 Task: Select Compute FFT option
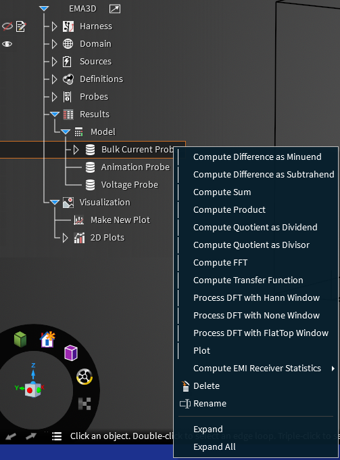coord(257,263)
